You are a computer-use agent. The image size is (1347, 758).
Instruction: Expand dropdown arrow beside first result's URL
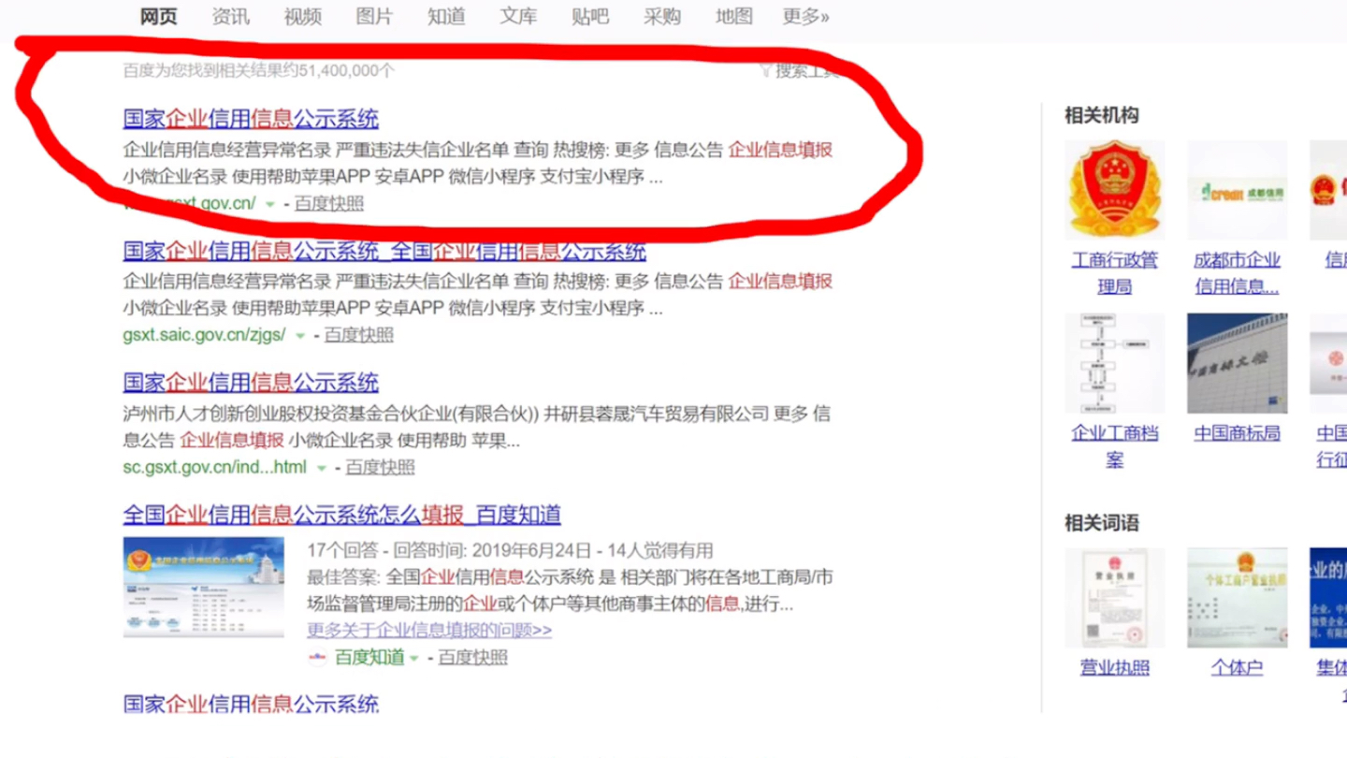pos(270,204)
